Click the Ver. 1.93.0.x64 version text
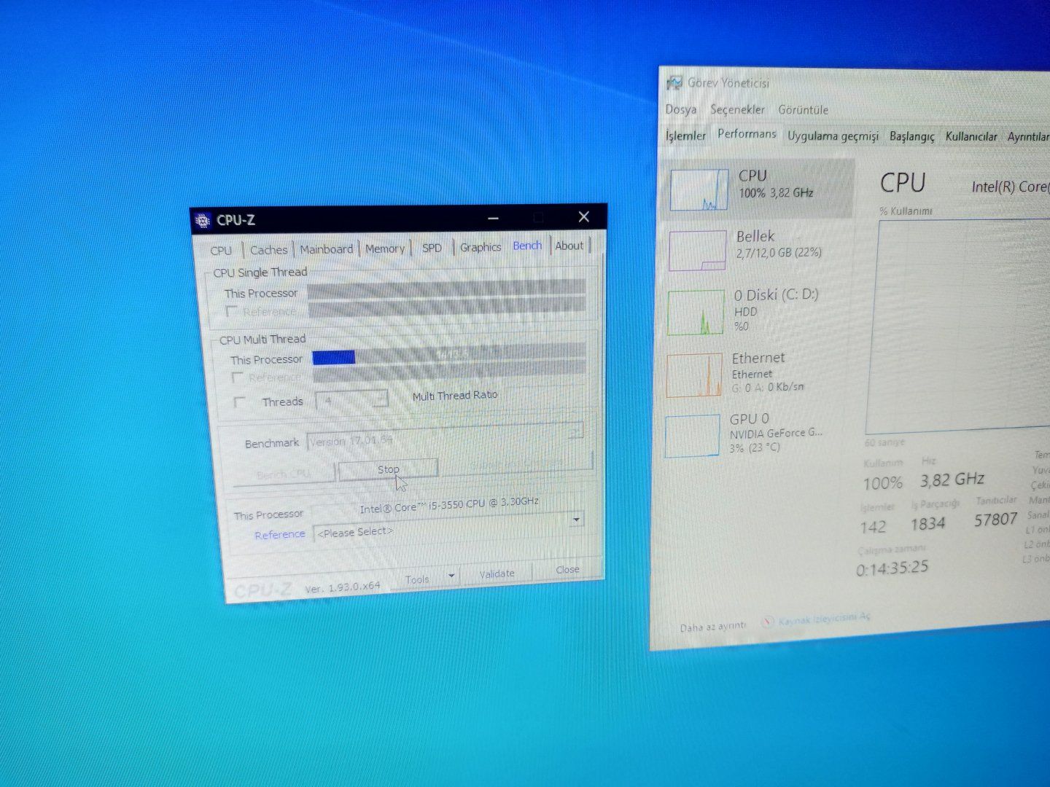 coord(342,587)
